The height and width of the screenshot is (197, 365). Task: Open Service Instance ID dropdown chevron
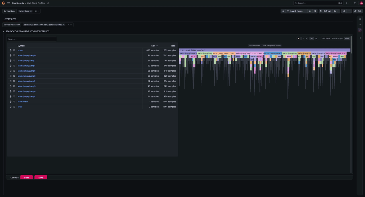(x=71, y=25)
